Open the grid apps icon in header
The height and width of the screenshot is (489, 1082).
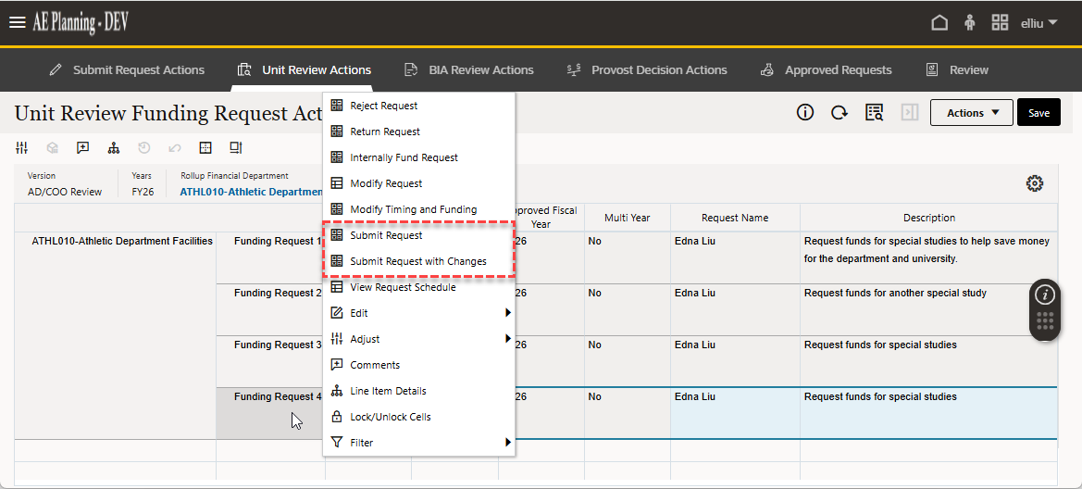1000,23
